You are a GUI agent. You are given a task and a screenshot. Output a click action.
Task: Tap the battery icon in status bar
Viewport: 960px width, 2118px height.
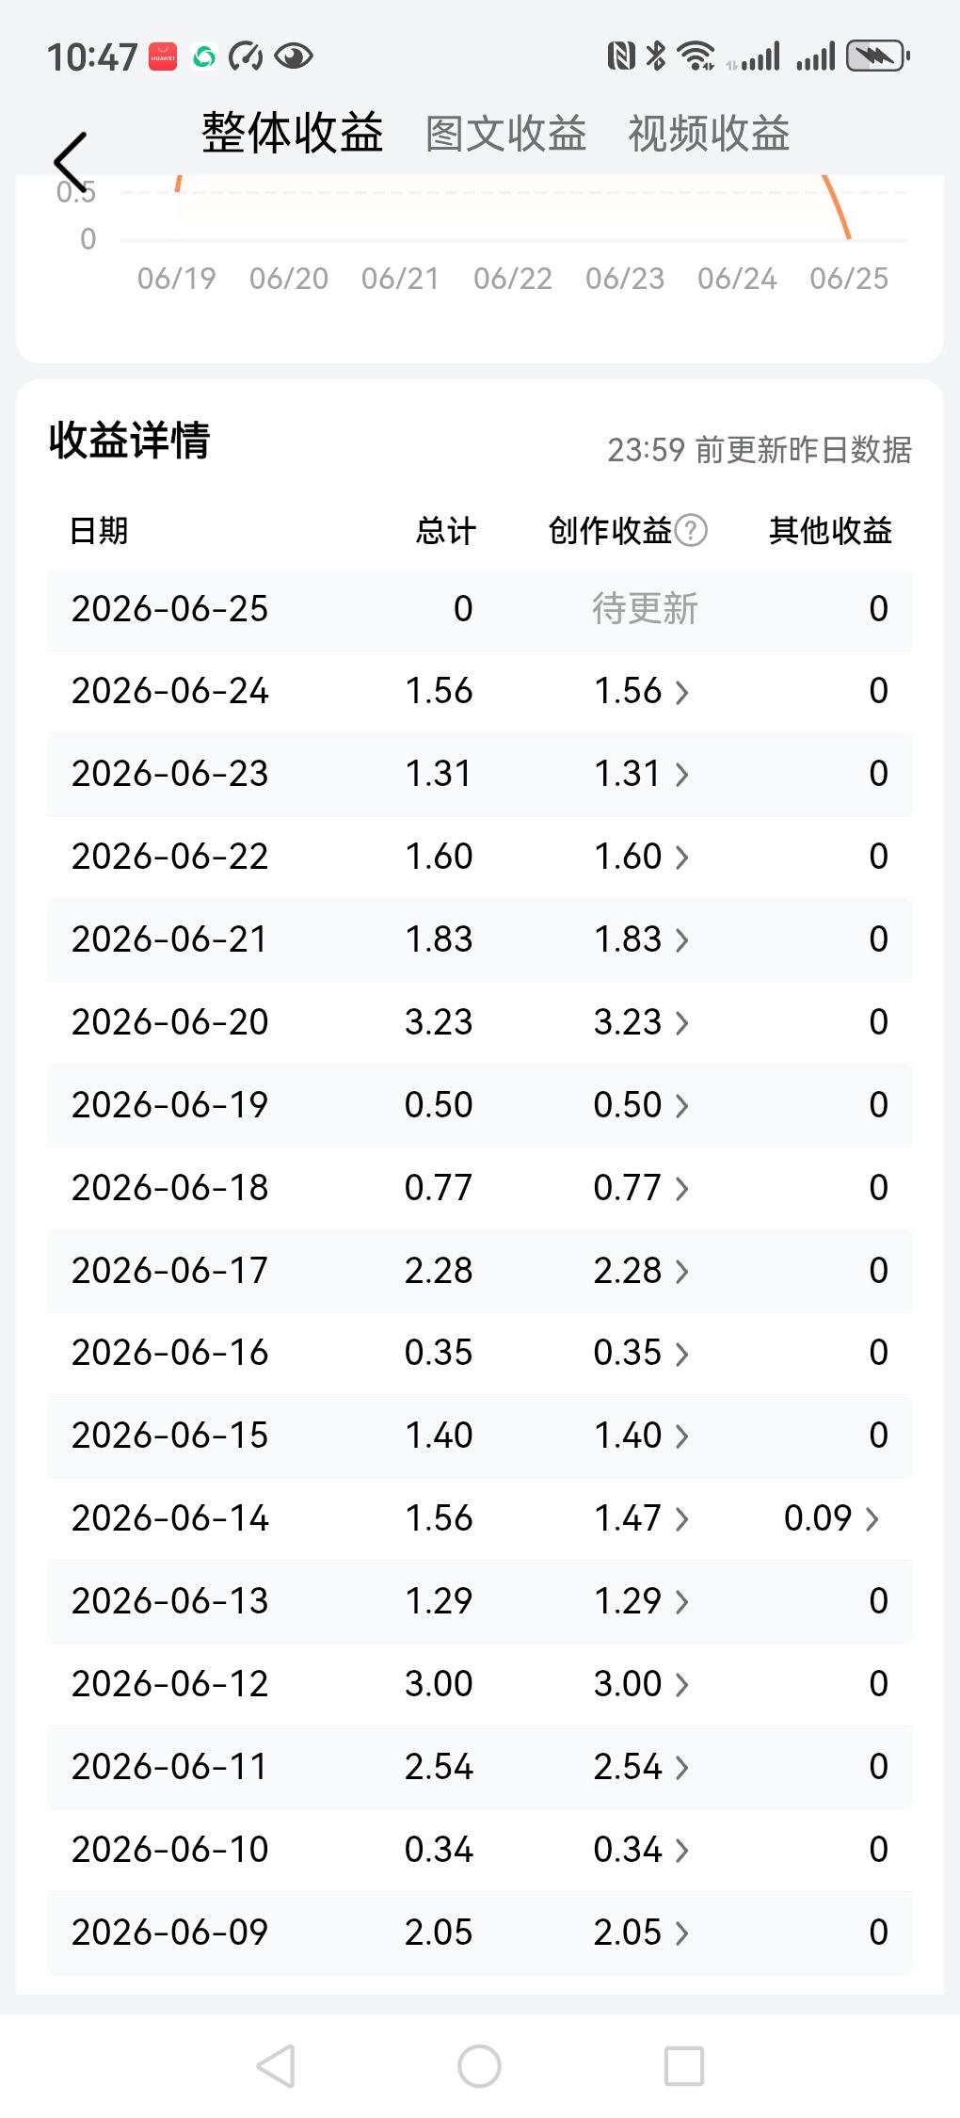tap(877, 57)
